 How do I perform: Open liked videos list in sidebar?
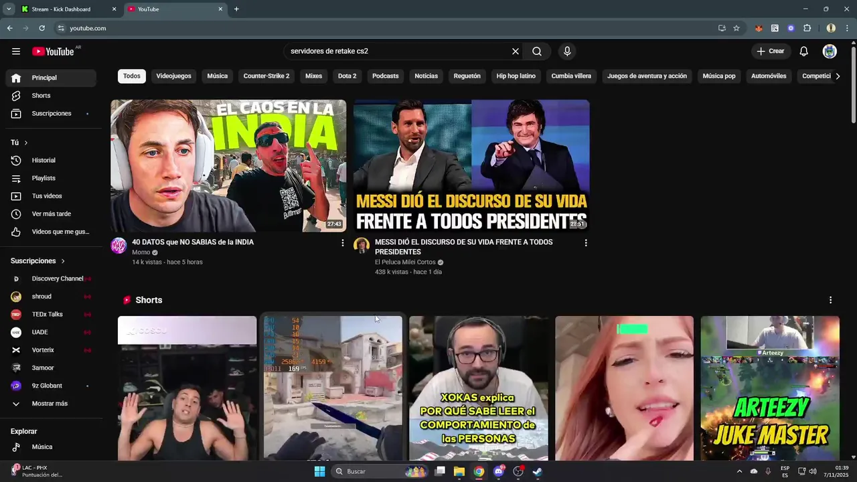(x=51, y=232)
